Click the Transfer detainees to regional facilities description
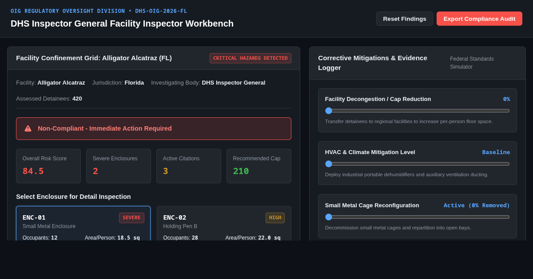The width and height of the screenshot is (533, 279). tap(409, 121)
